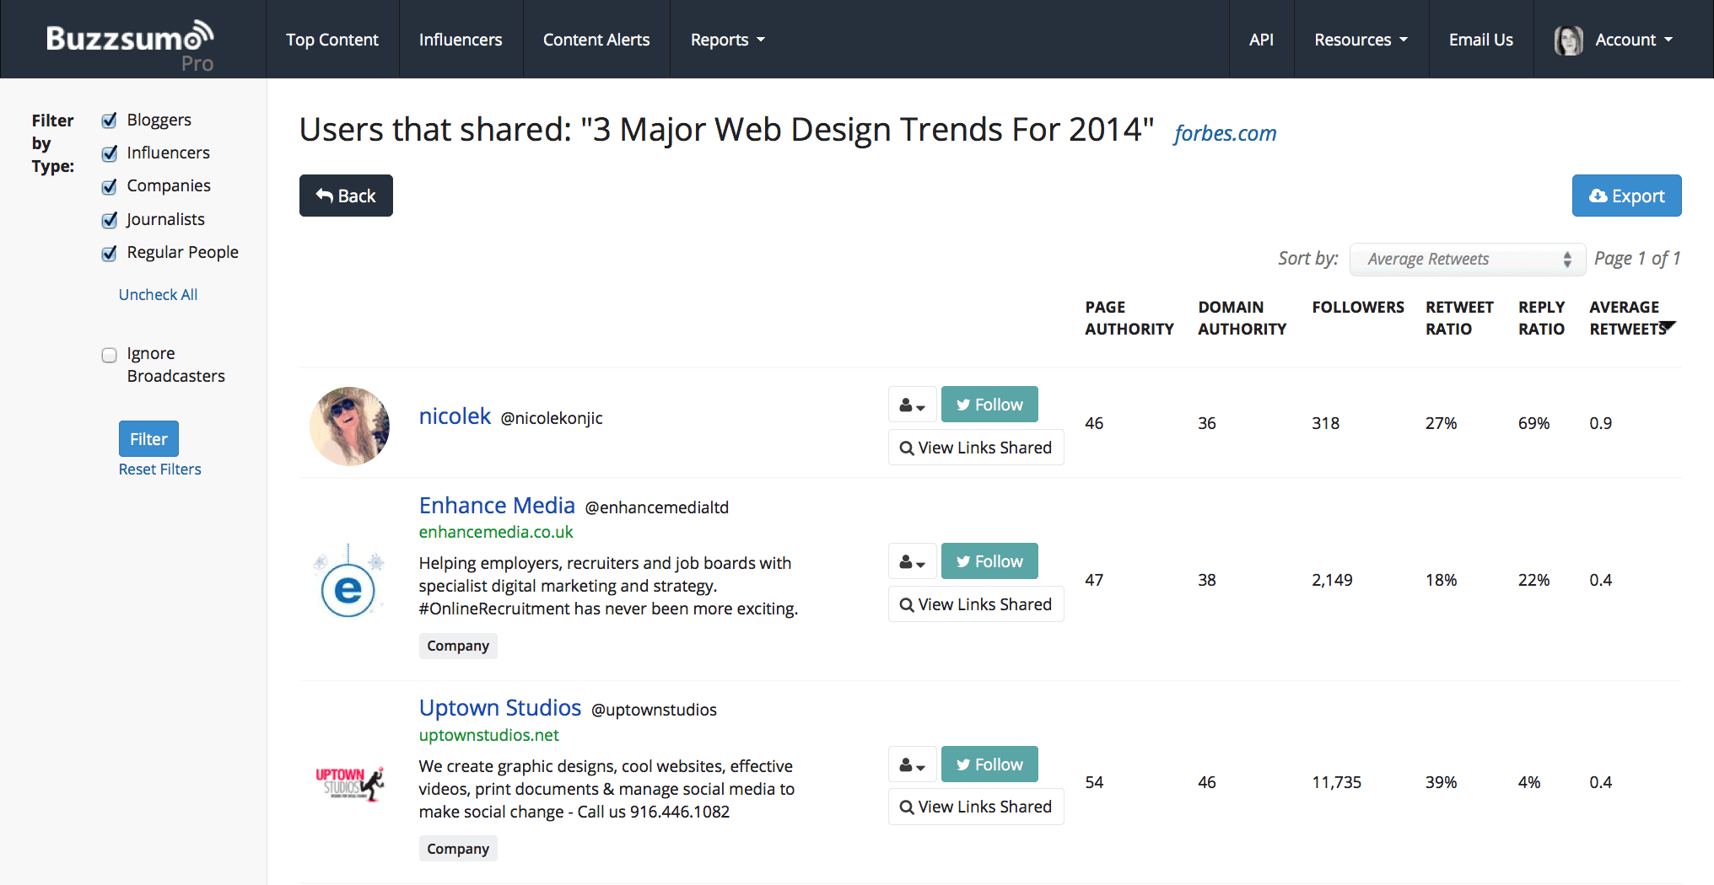Click the account avatar picture
The width and height of the screenshot is (1714, 885).
(x=1568, y=40)
